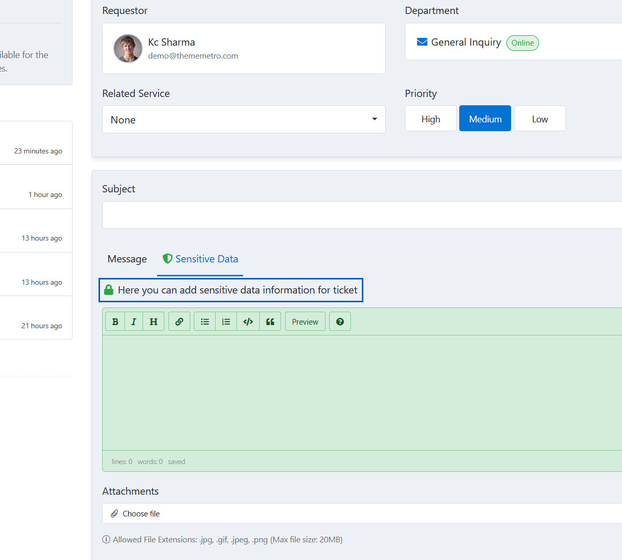Click Kc Sharma's profile avatar

click(x=128, y=49)
